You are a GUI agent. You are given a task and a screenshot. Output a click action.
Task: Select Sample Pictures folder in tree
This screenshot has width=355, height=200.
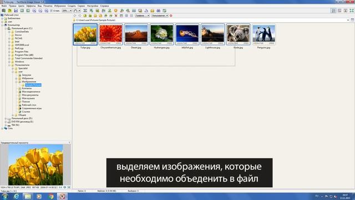click(33, 85)
